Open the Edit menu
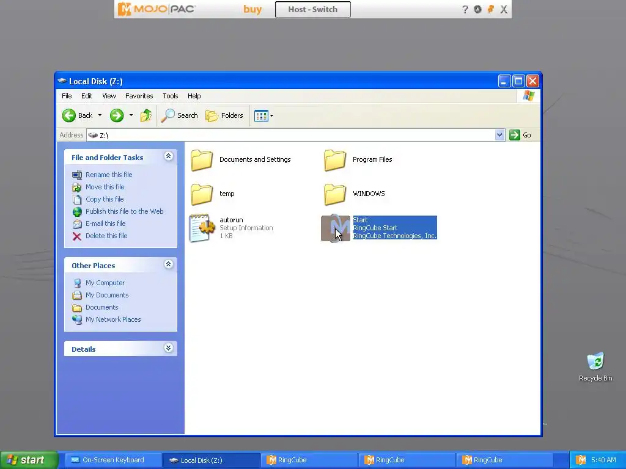Viewport: 626px width, 469px height. click(x=87, y=96)
